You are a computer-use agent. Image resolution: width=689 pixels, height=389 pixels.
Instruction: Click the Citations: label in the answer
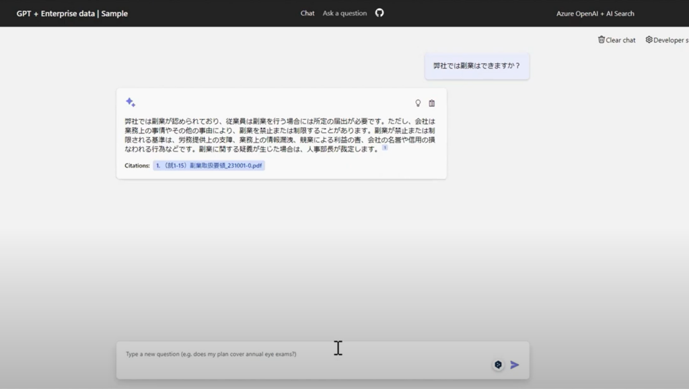click(137, 166)
